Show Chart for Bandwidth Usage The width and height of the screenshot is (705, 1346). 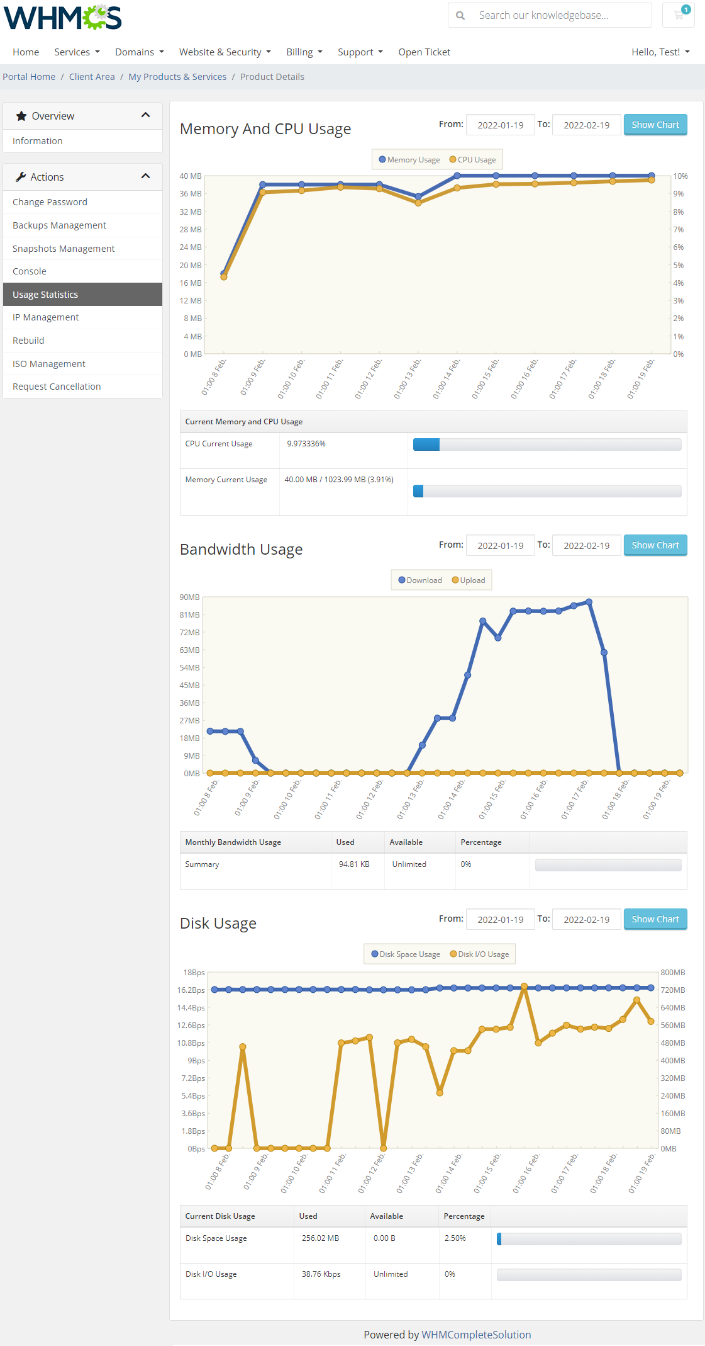(655, 545)
